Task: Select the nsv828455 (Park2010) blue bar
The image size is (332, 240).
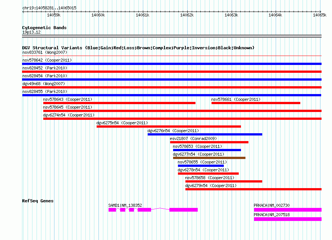Action: pos(172,95)
